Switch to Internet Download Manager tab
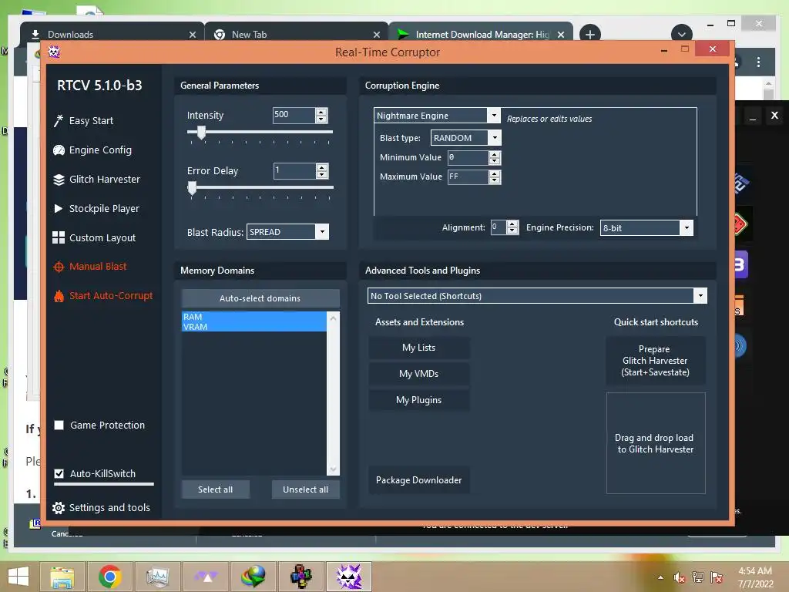 click(x=481, y=34)
